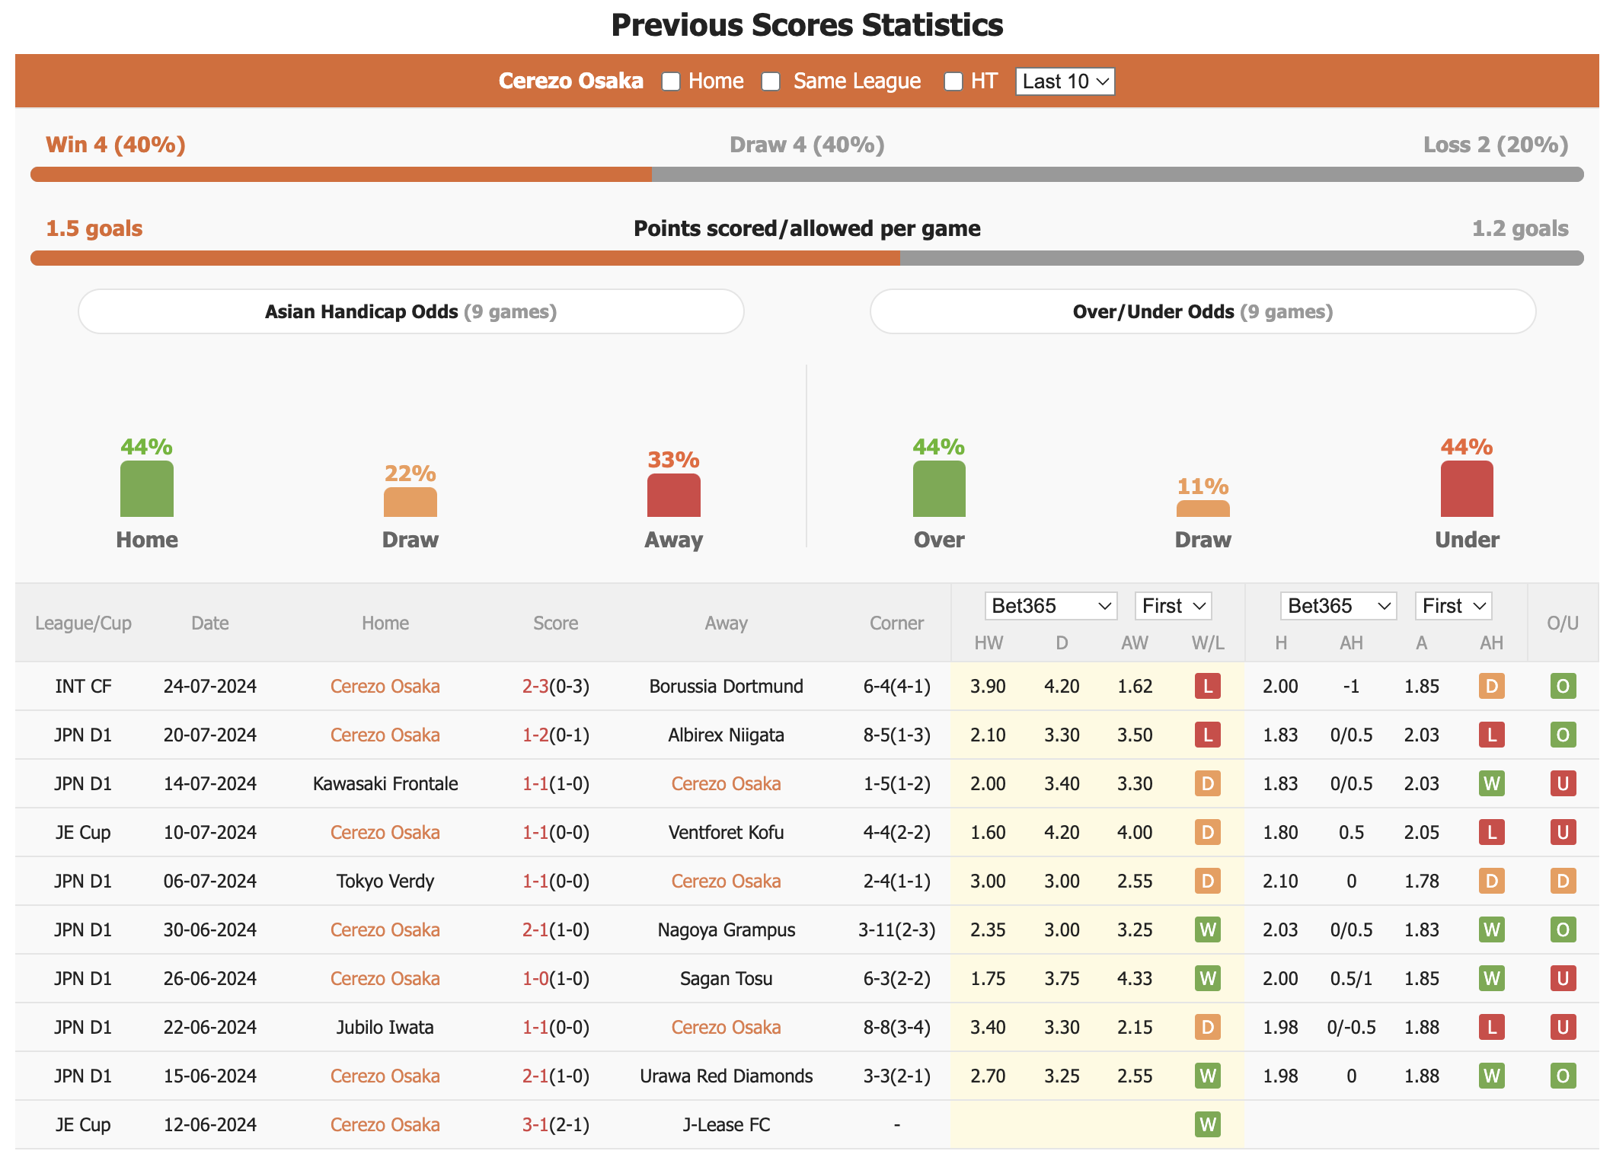Open Jubilo Iwata team link
Viewport: 1613px width, 1151px height.
[385, 1027]
